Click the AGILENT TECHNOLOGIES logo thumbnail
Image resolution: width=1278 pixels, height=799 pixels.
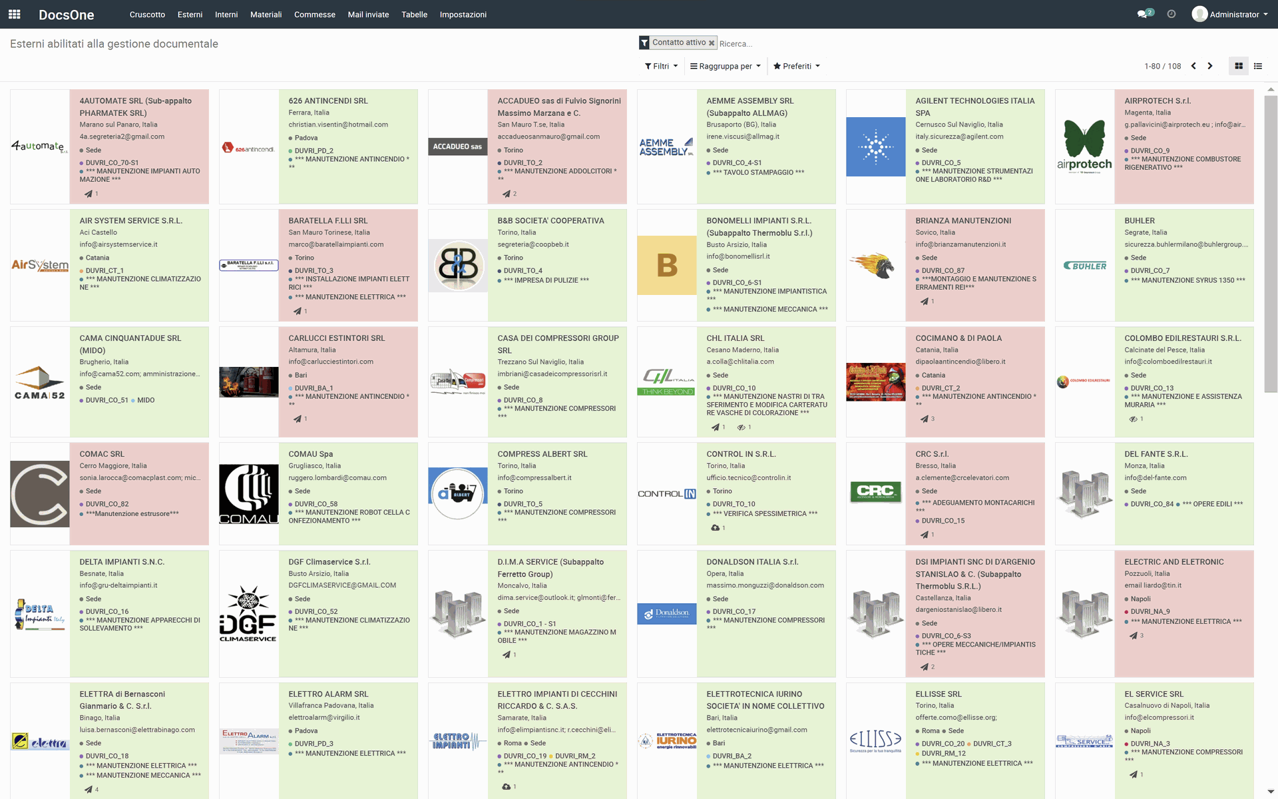tap(875, 147)
